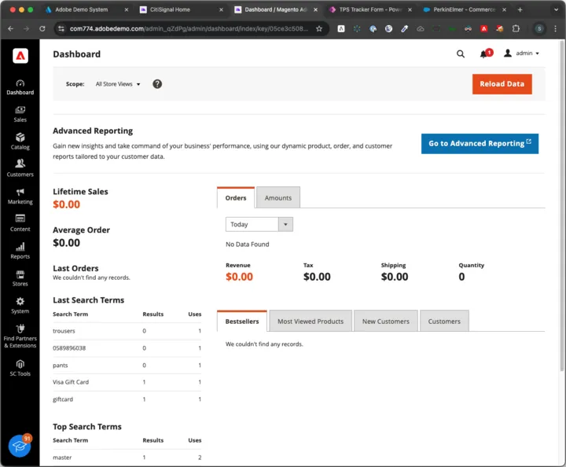
Task: Open the Content sidebar menu
Action: (x=20, y=223)
